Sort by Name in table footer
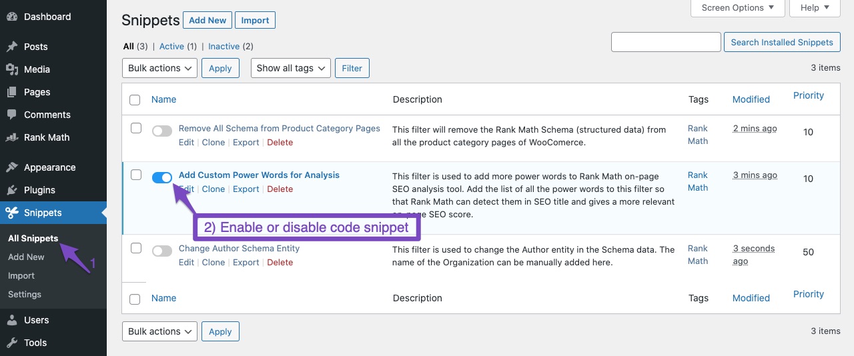The image size is (854, 356). [163, 298]
